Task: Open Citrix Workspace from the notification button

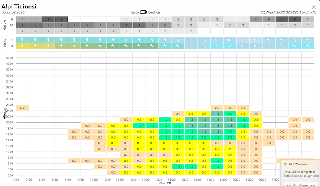Action: coord(301,185)
